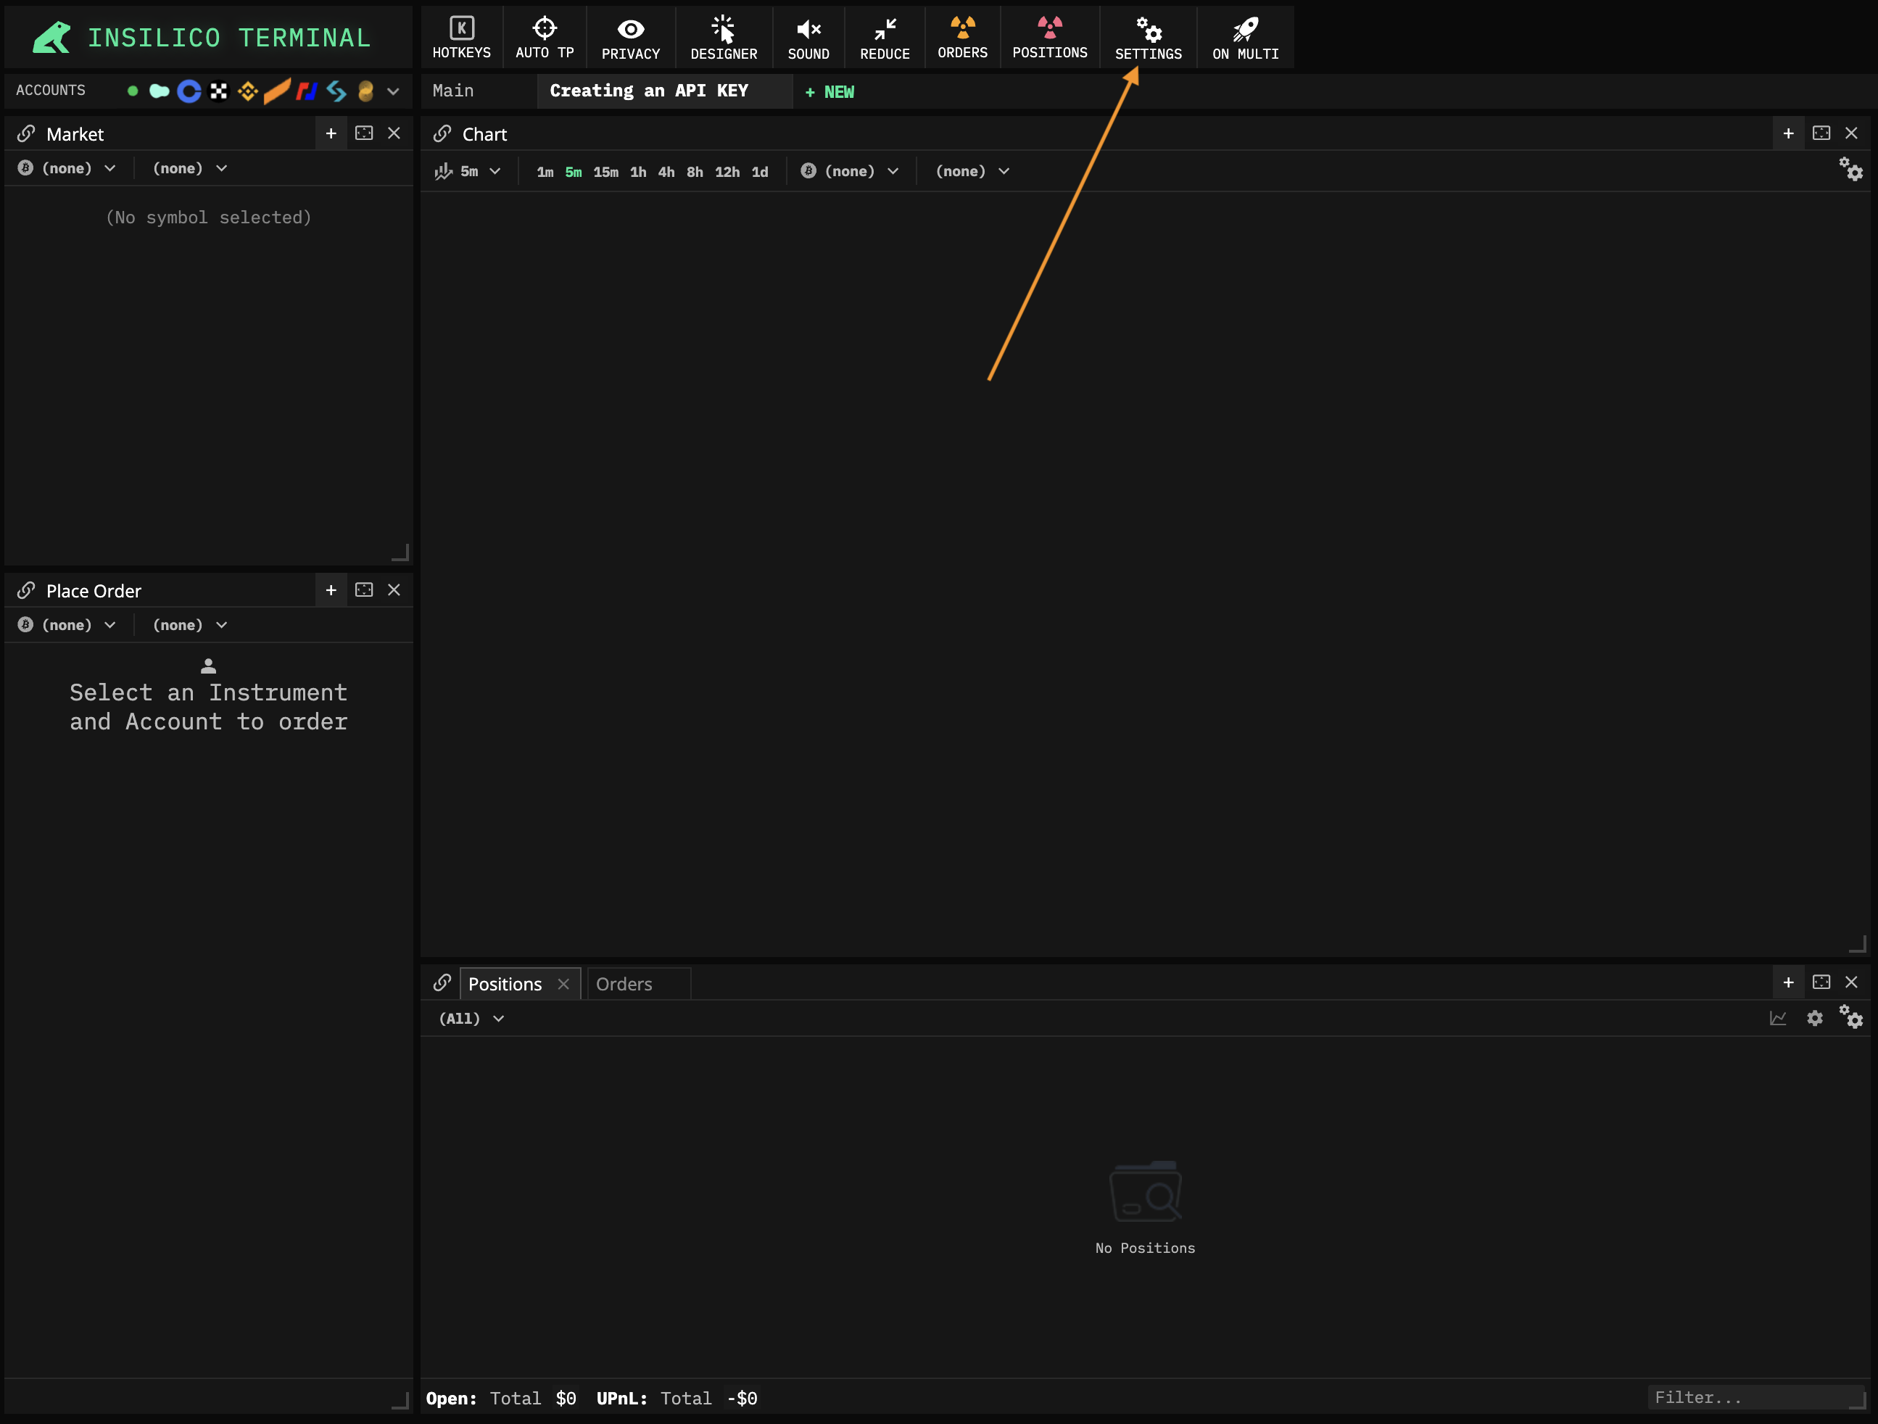The width and height of the screenshot is (1878, 1424).
Task: Click the pink Positions nuke icon
Action: tap(1049, 27)
